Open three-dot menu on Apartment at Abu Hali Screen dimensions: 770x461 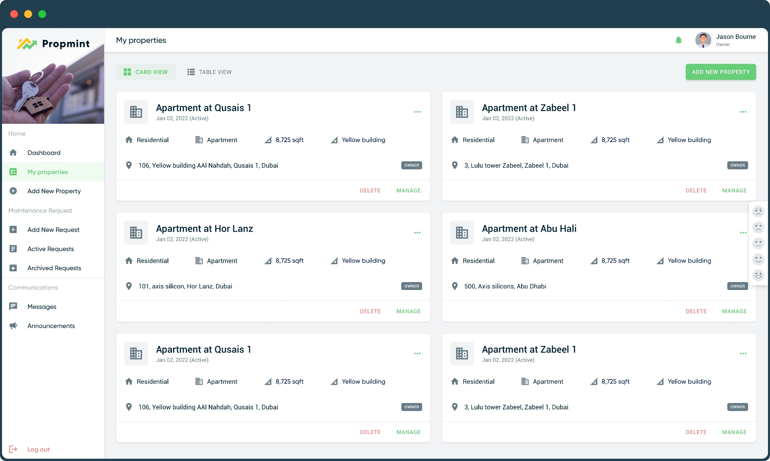[743, 233]
